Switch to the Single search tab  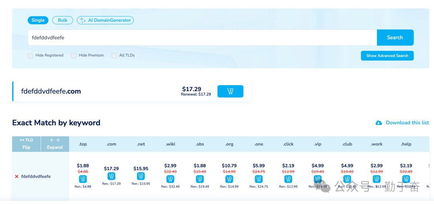coord(38,20)
